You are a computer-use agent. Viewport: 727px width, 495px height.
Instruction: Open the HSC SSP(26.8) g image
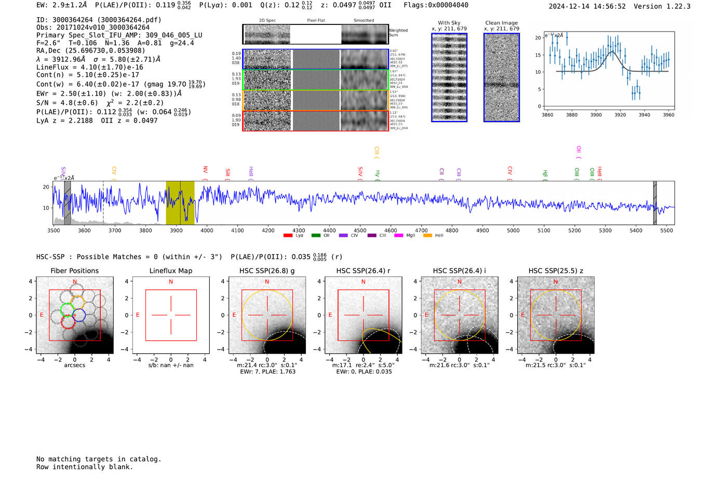pos(267,315)
